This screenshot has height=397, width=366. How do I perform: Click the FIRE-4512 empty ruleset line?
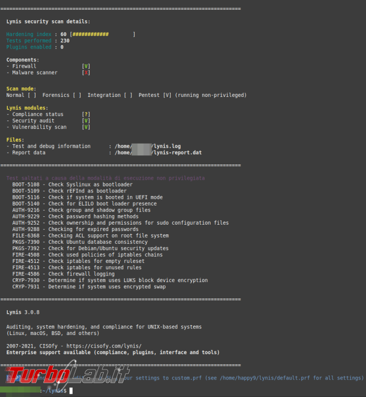pyautogui.click(x=78, y=261)
